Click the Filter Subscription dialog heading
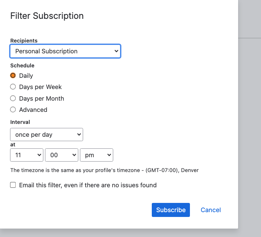The height and width of the screenshot is (237, 261). tap(47, 16)
